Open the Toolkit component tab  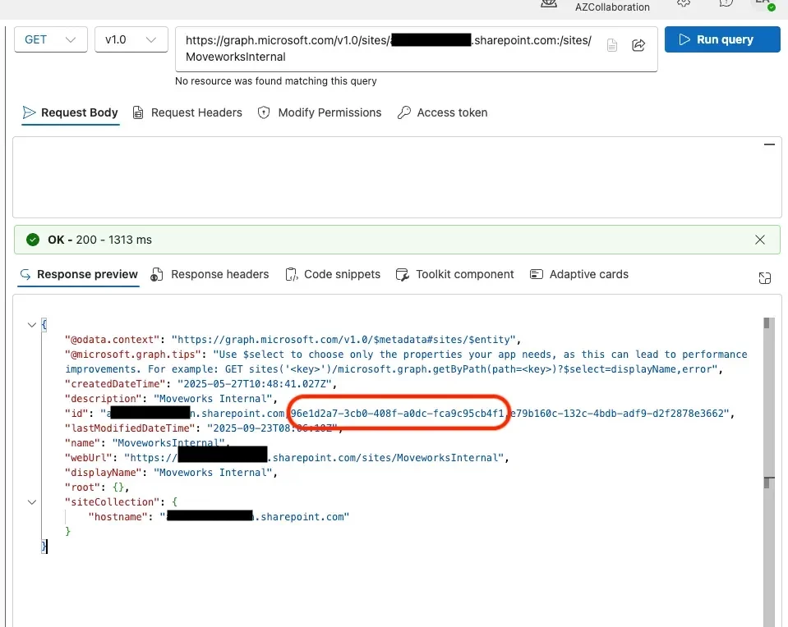pyautogui.click(x=455, y=275)
